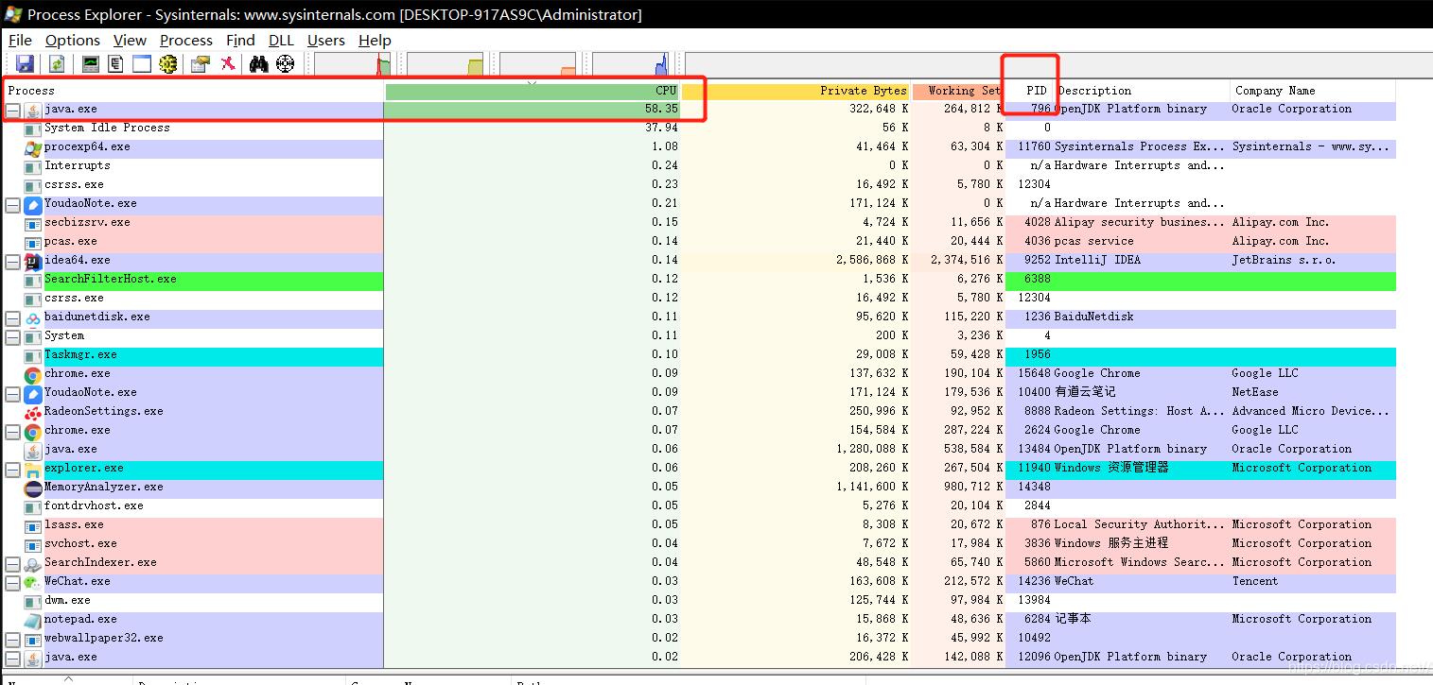Open the Users menu
Screen dimensions: 1433x685
326,40
